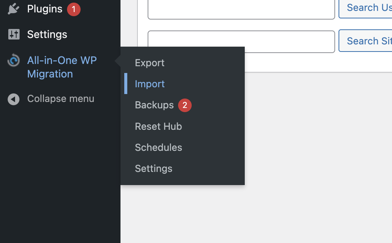Click the red Plugins update badge
Image resolution: width=392 pixels, height=243 pixels.
click(x=74, y=9)
